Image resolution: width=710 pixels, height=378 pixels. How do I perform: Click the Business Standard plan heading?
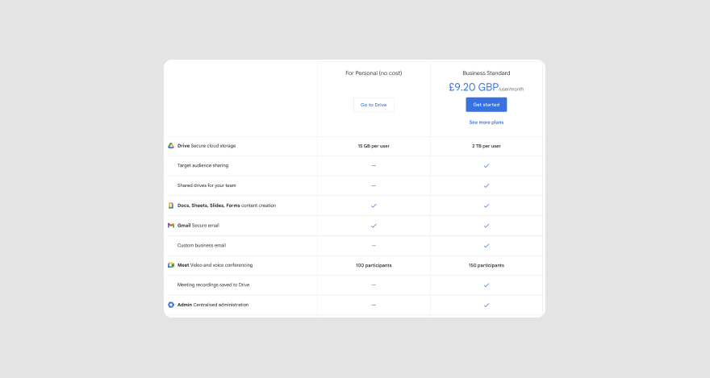487,73
